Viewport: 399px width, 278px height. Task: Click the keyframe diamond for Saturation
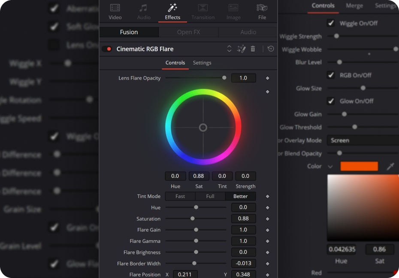267,219
